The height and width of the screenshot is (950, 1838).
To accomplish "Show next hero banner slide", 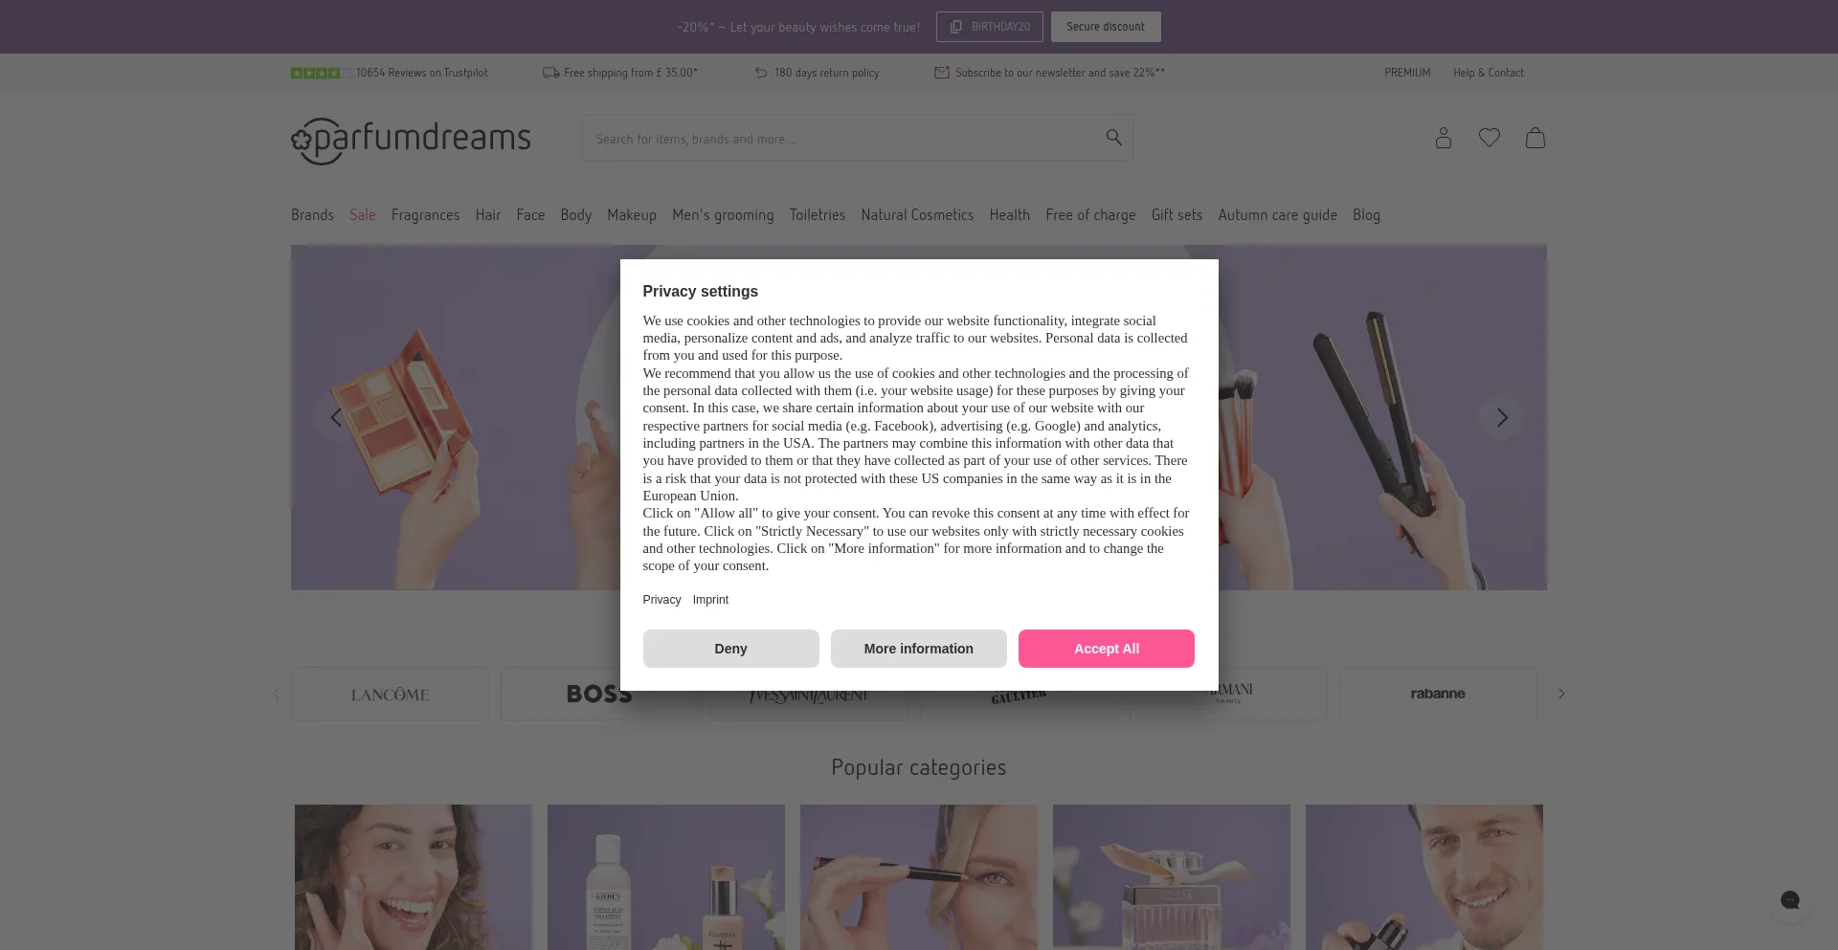I will click(1501, 417).
